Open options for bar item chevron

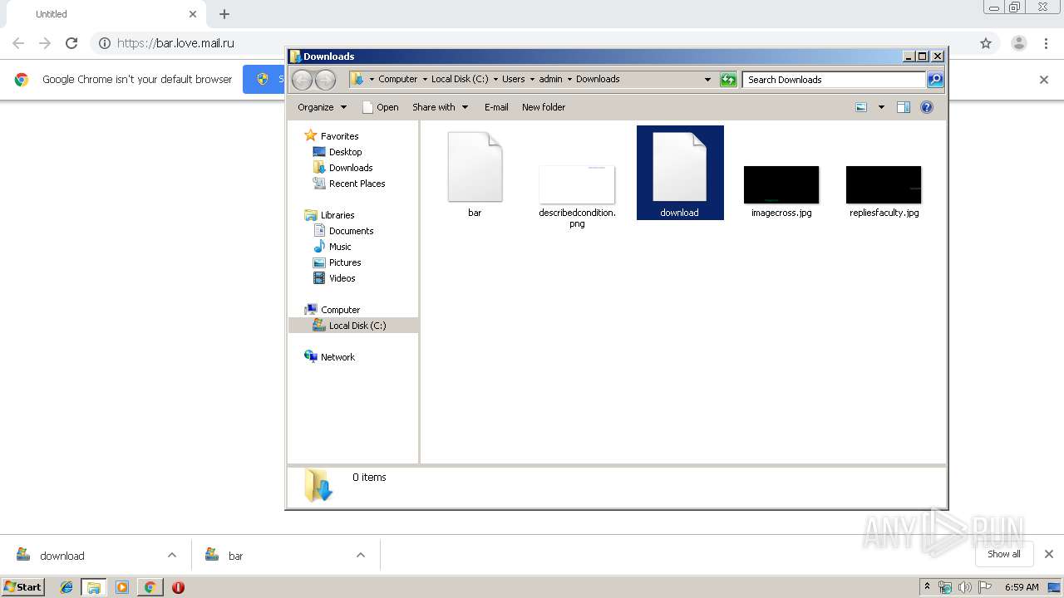point(361,556)
